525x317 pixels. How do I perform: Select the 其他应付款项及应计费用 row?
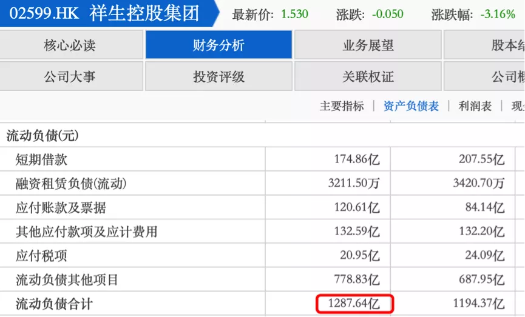(x=86, y=232)
